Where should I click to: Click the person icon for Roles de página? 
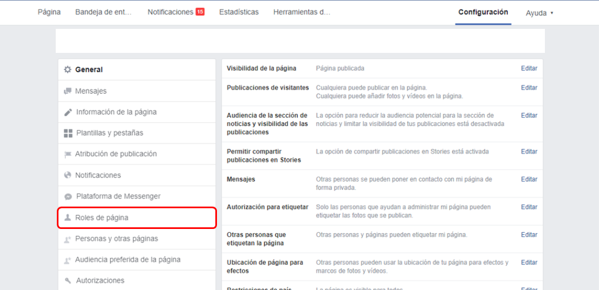[68, 217]
